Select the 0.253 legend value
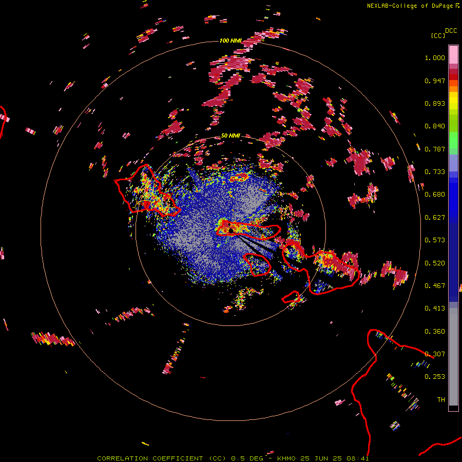 435,377
